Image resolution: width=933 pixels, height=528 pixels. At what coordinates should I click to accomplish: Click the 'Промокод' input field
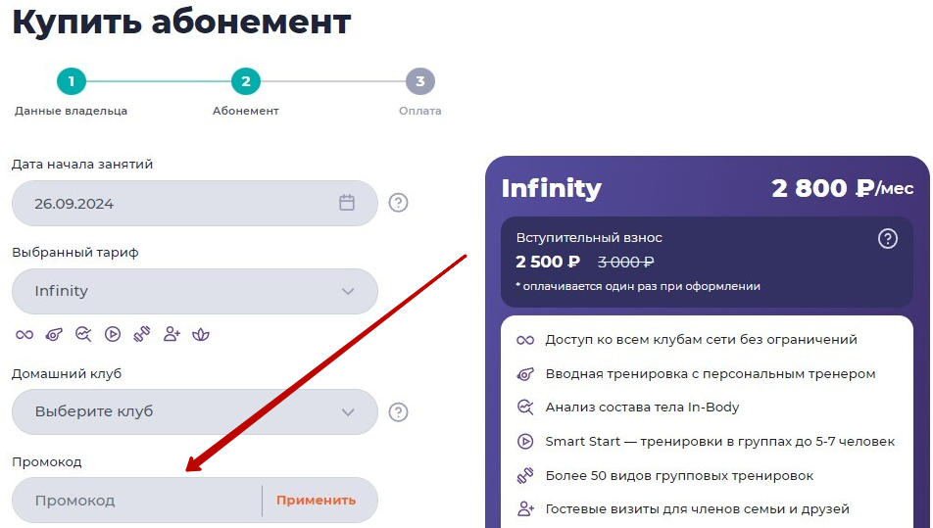[x=137, y=501]
